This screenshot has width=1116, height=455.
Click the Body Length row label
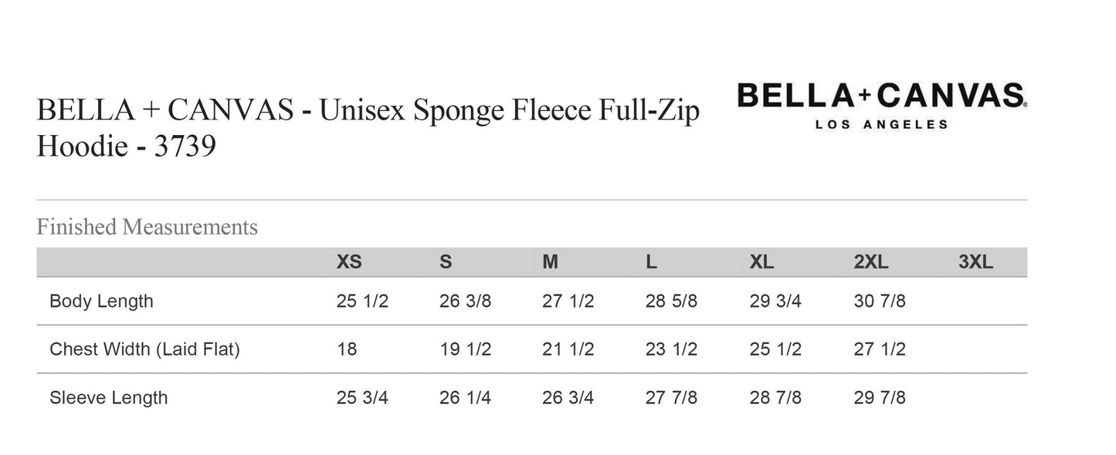tap(101, 301)
